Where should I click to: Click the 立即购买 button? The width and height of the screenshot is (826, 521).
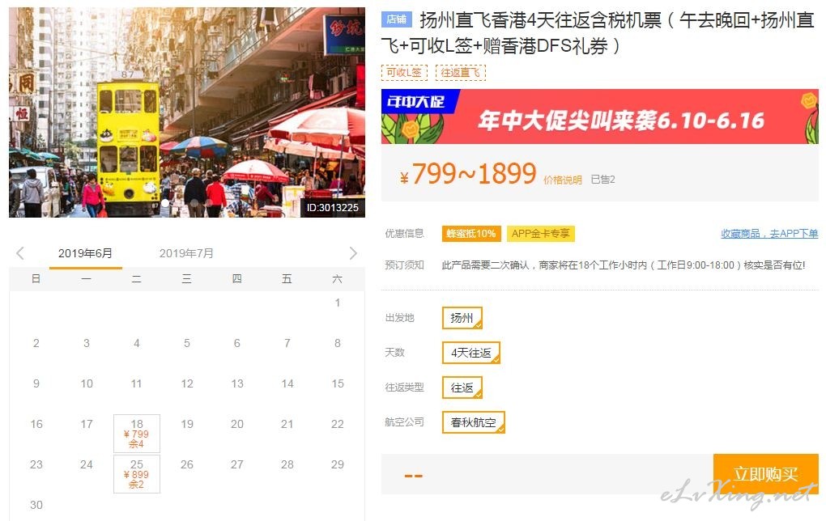765,474
